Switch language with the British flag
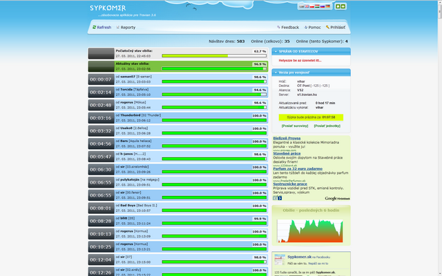Image resolution: width=442 pixels, height=276 pixels. click(307, 6)
